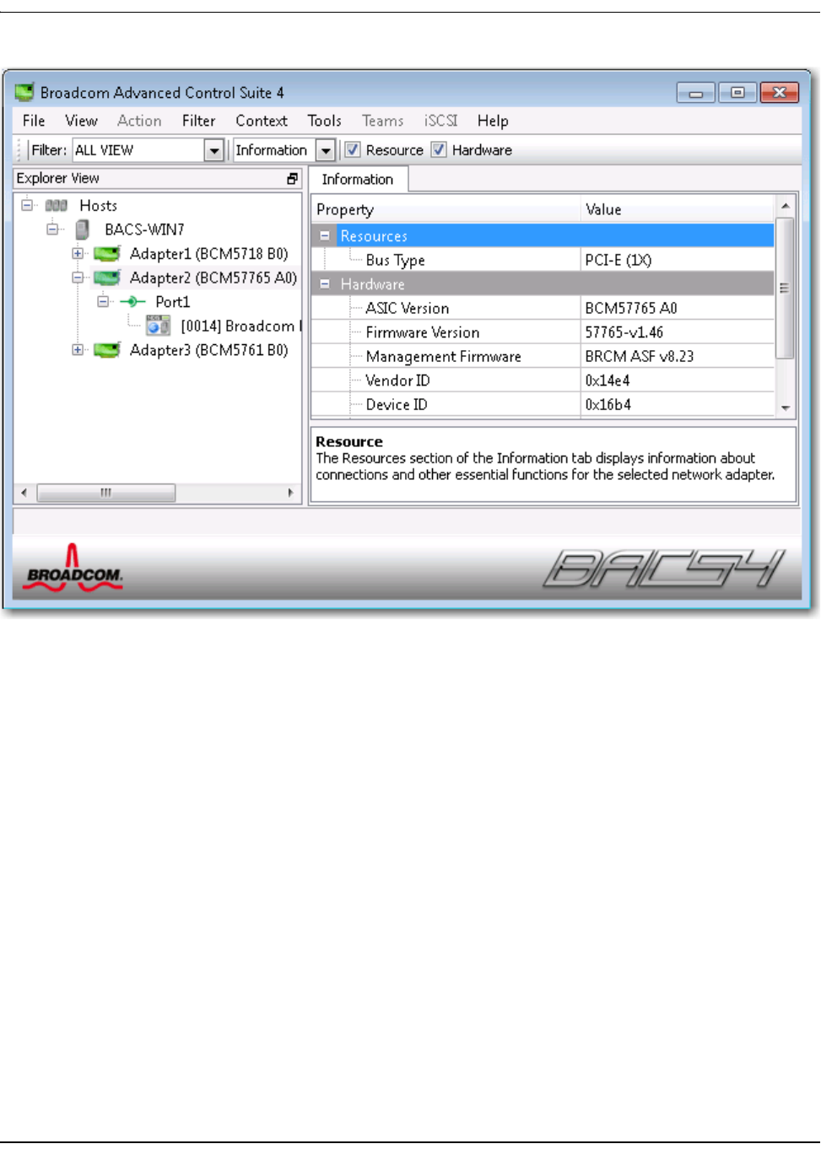Click the Broadcom Advanced Control Suite title icon
Viewport: 821px width, 1160px height.
tap(24, 92)
